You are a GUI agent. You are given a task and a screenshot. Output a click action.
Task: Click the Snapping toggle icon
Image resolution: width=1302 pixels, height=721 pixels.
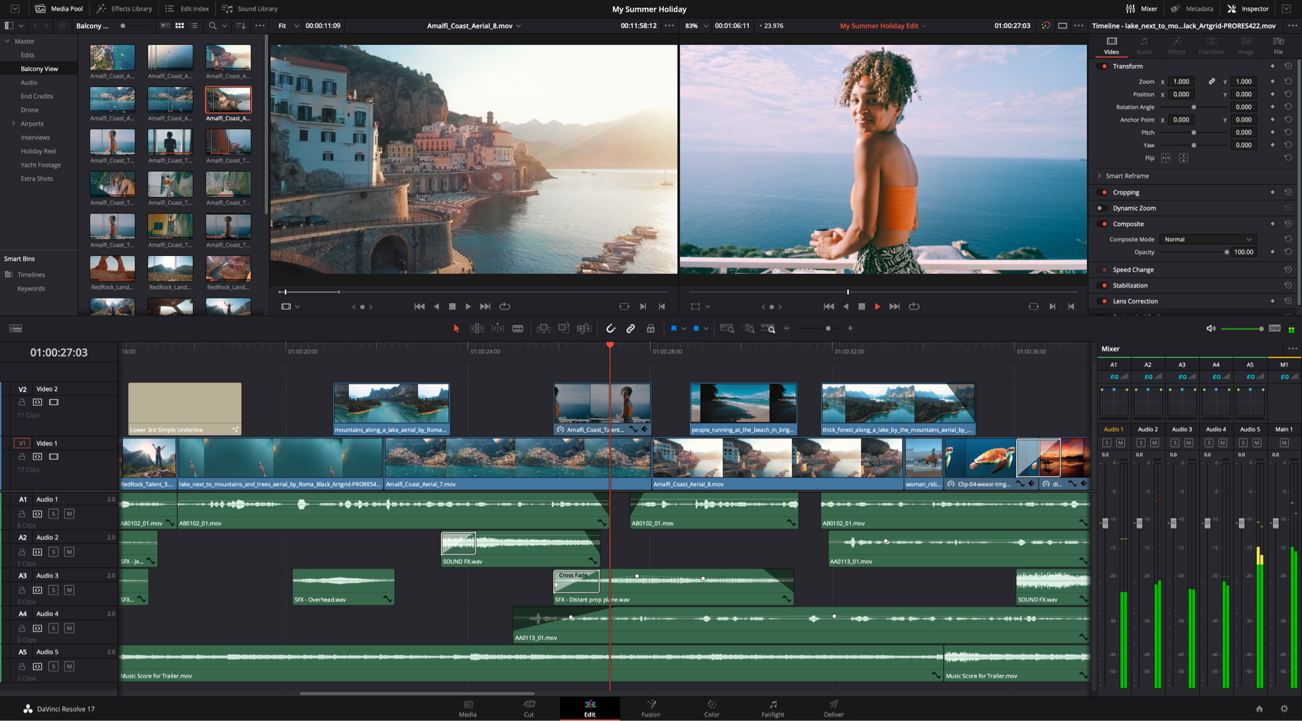click(610, 328)
